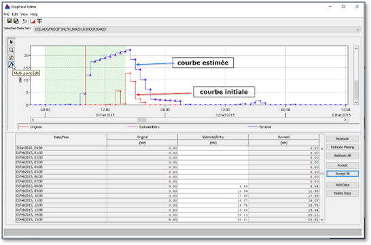Click the Estimate/Entry cell showing 11.96

tap(213, 191)
